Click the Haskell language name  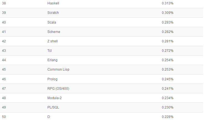coord(53,3)
